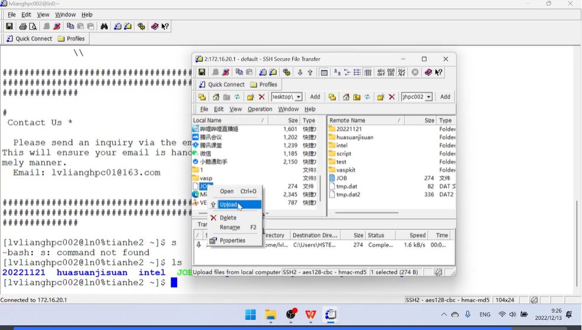Click the print icon in the terminal window toolbar
This screenshot has height=330, width=582.
[22, 27]
